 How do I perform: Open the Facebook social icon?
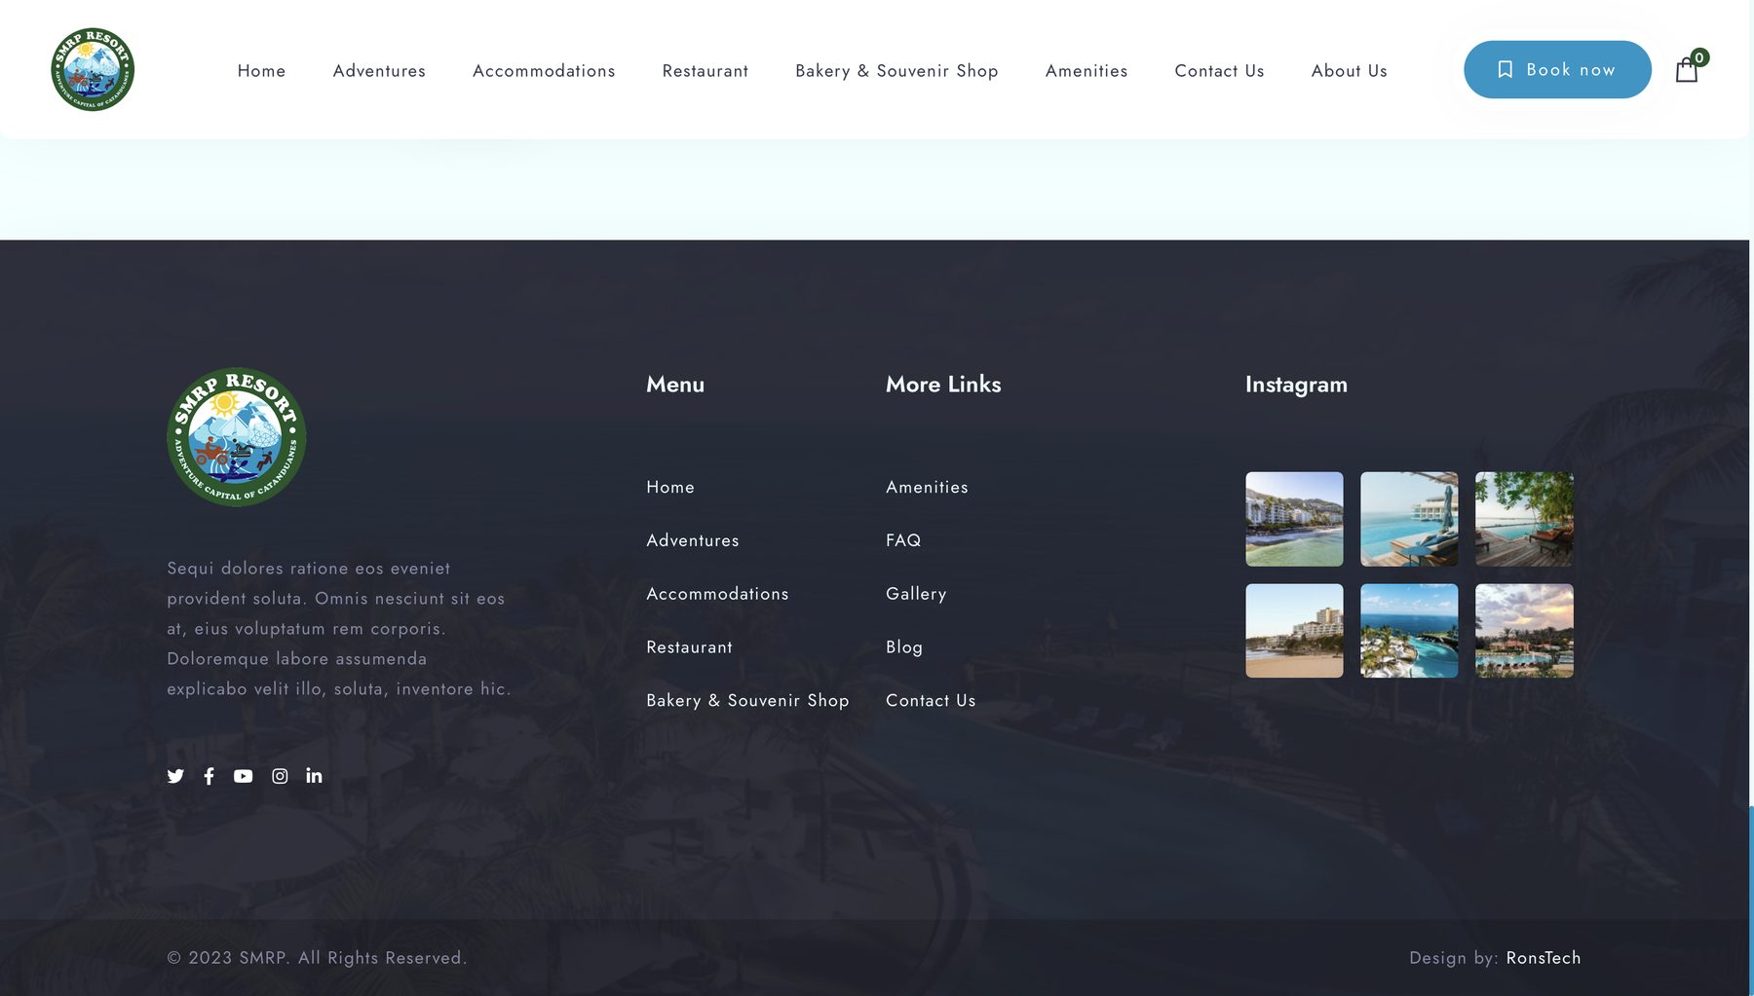pyautogui.click(x=209, y=776)
